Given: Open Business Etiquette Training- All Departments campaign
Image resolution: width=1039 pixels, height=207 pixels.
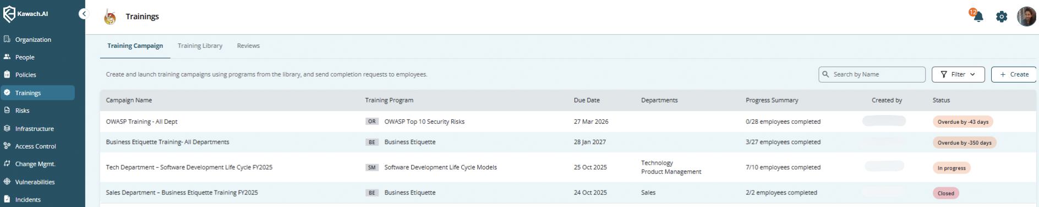Looking at the screenshot, I should tap(167, 142).
